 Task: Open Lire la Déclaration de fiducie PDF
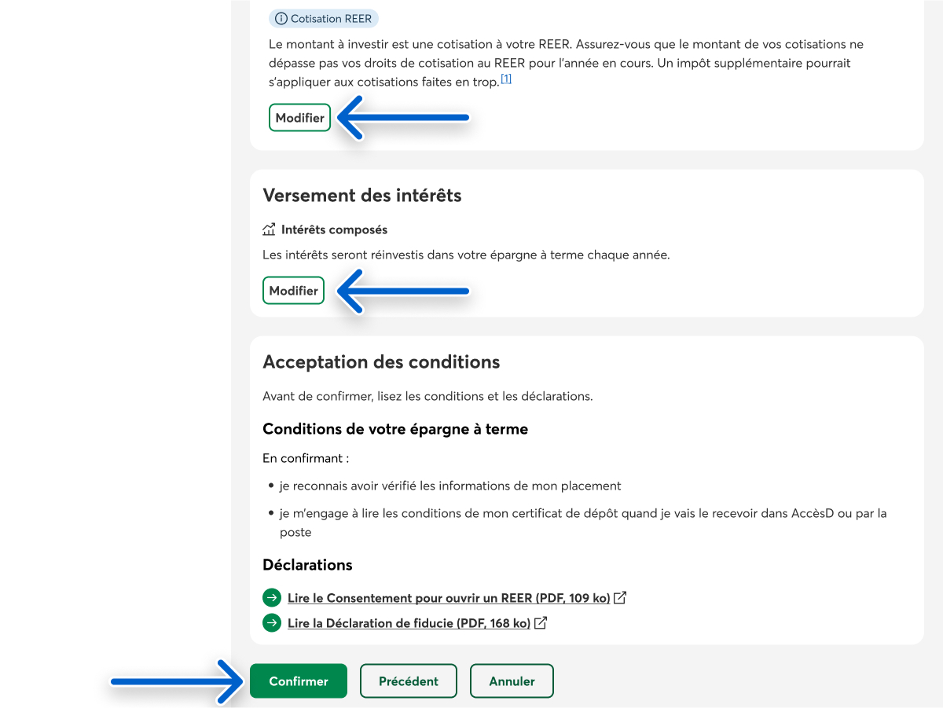point(409,623)
